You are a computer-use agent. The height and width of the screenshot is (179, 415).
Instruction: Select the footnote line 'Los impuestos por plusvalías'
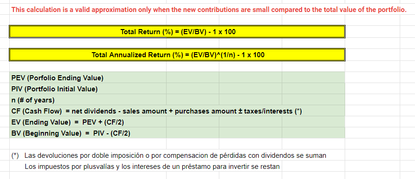(x=152, y=167)
